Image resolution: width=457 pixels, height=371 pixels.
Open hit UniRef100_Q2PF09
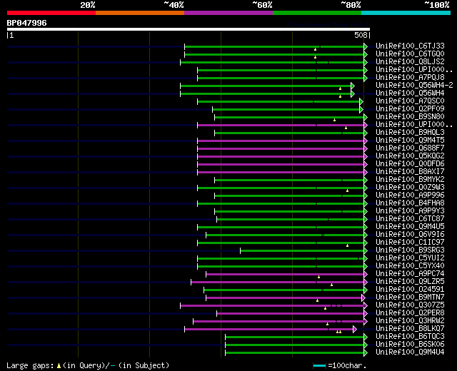coord(410,108)
